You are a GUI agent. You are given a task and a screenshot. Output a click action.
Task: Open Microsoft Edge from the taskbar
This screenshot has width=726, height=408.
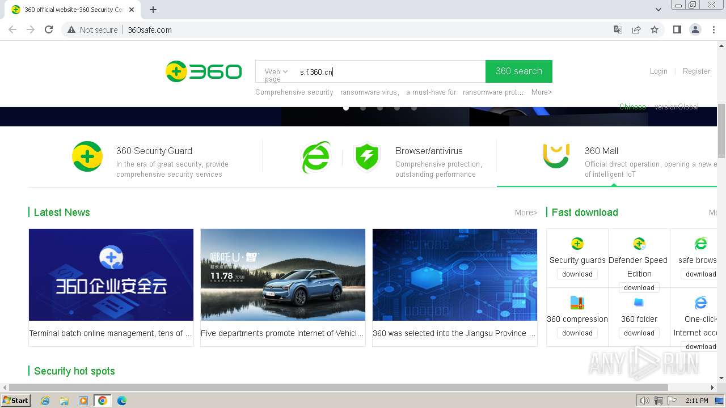[121, 401]
